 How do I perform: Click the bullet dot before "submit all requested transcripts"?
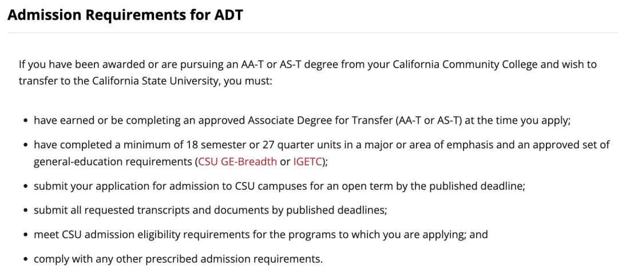pos(26,211)
